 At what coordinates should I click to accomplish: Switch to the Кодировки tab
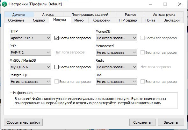click(101, 20)
